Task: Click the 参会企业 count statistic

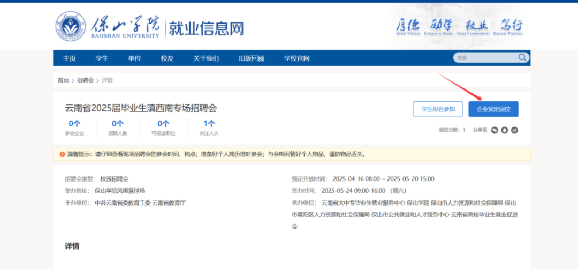Action: click(74, 128)
